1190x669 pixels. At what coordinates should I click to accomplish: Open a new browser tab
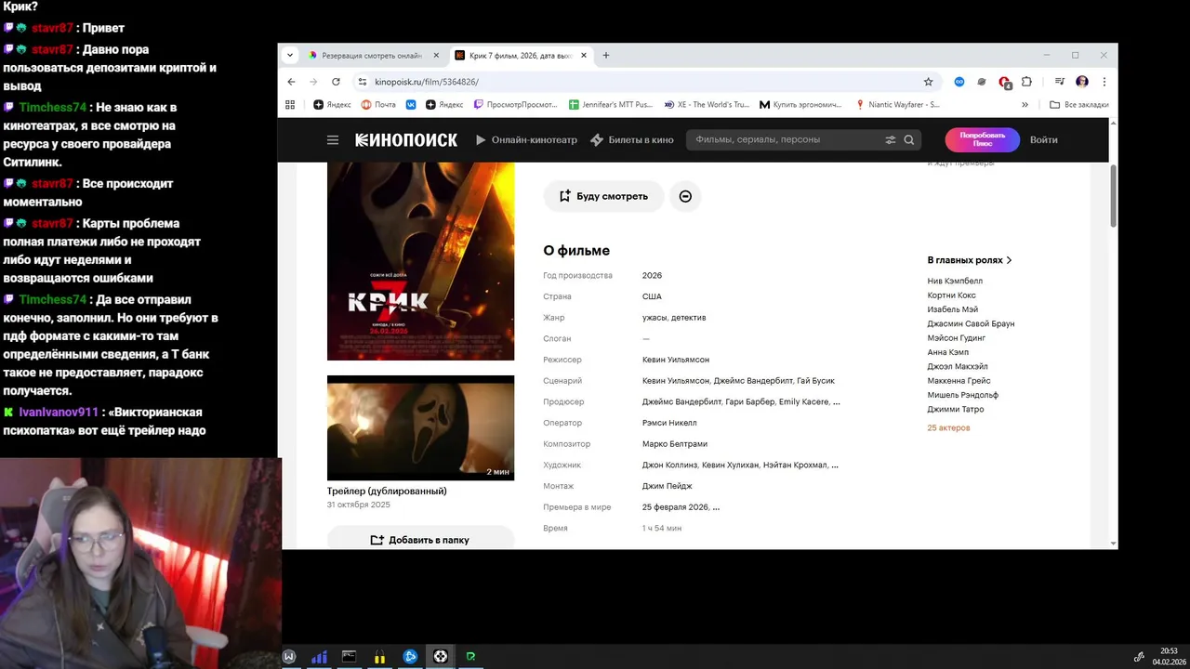click(x=606, y=56)
